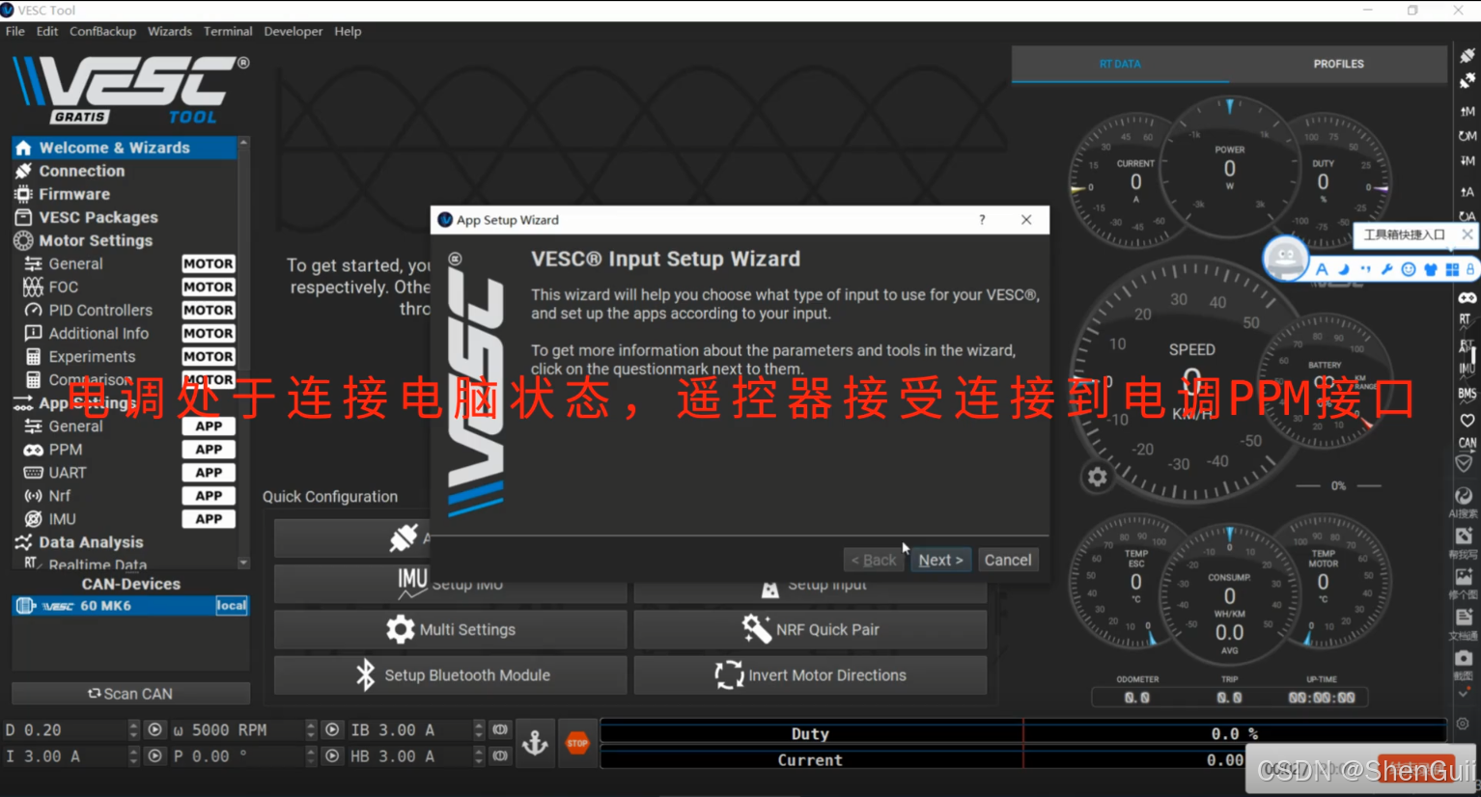Select Connection in the sidebar
This screenshot has height=797, width=1481.
click(124, 171)
